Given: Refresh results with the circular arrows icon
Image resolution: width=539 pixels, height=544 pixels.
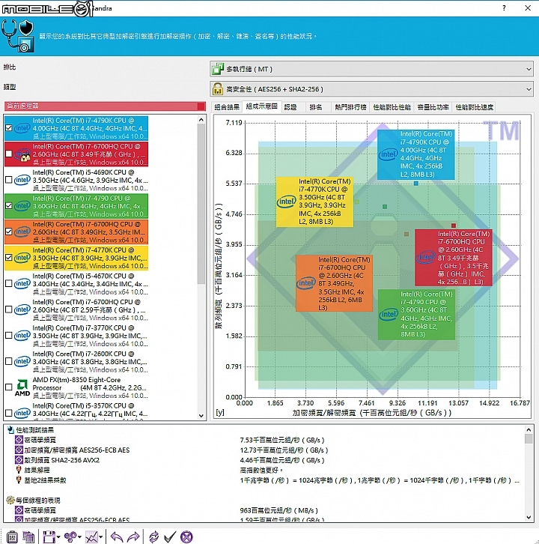Looking at the screenshot, I should click(x=153, y=537).
